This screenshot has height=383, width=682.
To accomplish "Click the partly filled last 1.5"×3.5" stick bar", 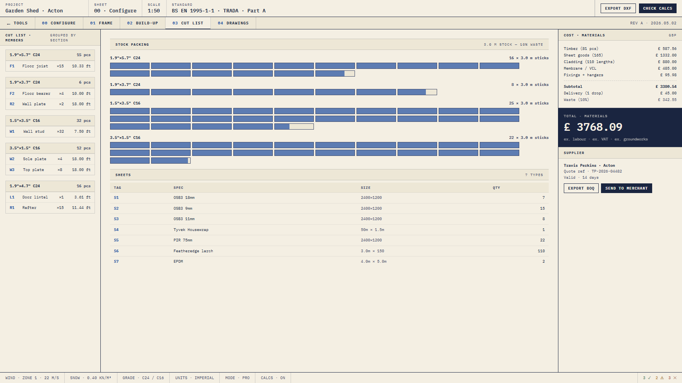I will point(294,127).
